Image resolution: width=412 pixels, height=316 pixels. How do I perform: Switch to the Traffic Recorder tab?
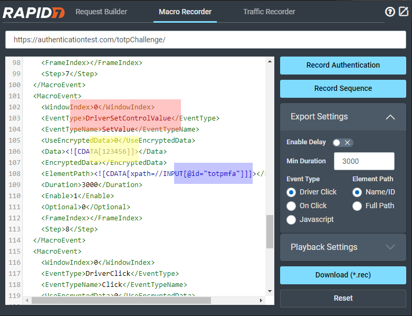[269, 12]
